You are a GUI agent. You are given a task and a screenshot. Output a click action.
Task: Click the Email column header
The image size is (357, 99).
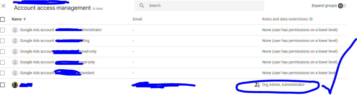(x=137, y=19)
